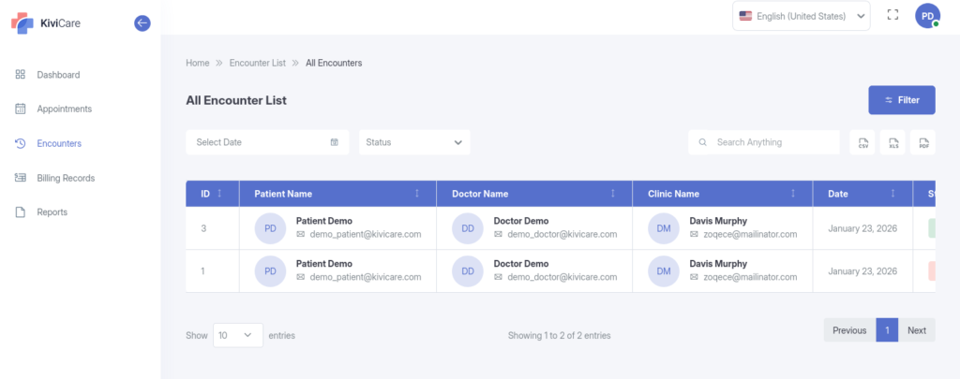This screenshot has width=960, height=379.
Task: Toggle fullscreen mode icon
Action: 892,16
